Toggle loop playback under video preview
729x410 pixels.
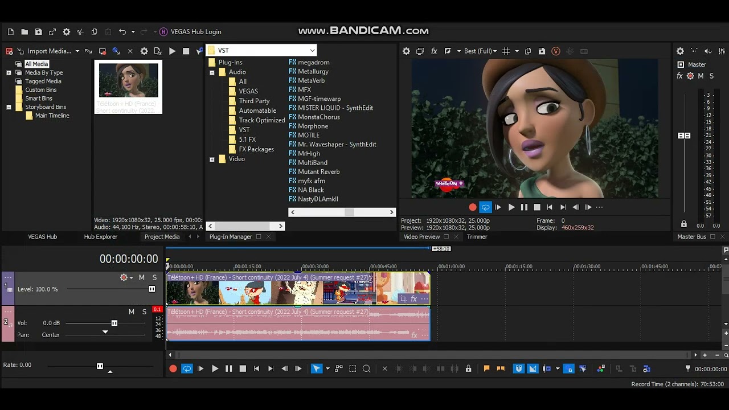coord(485,207)
